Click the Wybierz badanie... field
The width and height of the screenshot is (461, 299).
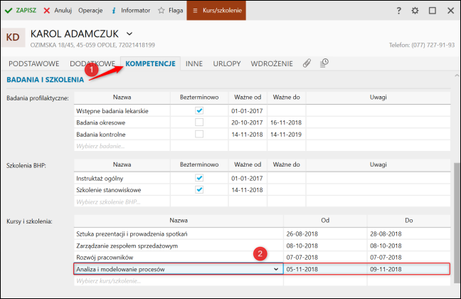[122, 146]
